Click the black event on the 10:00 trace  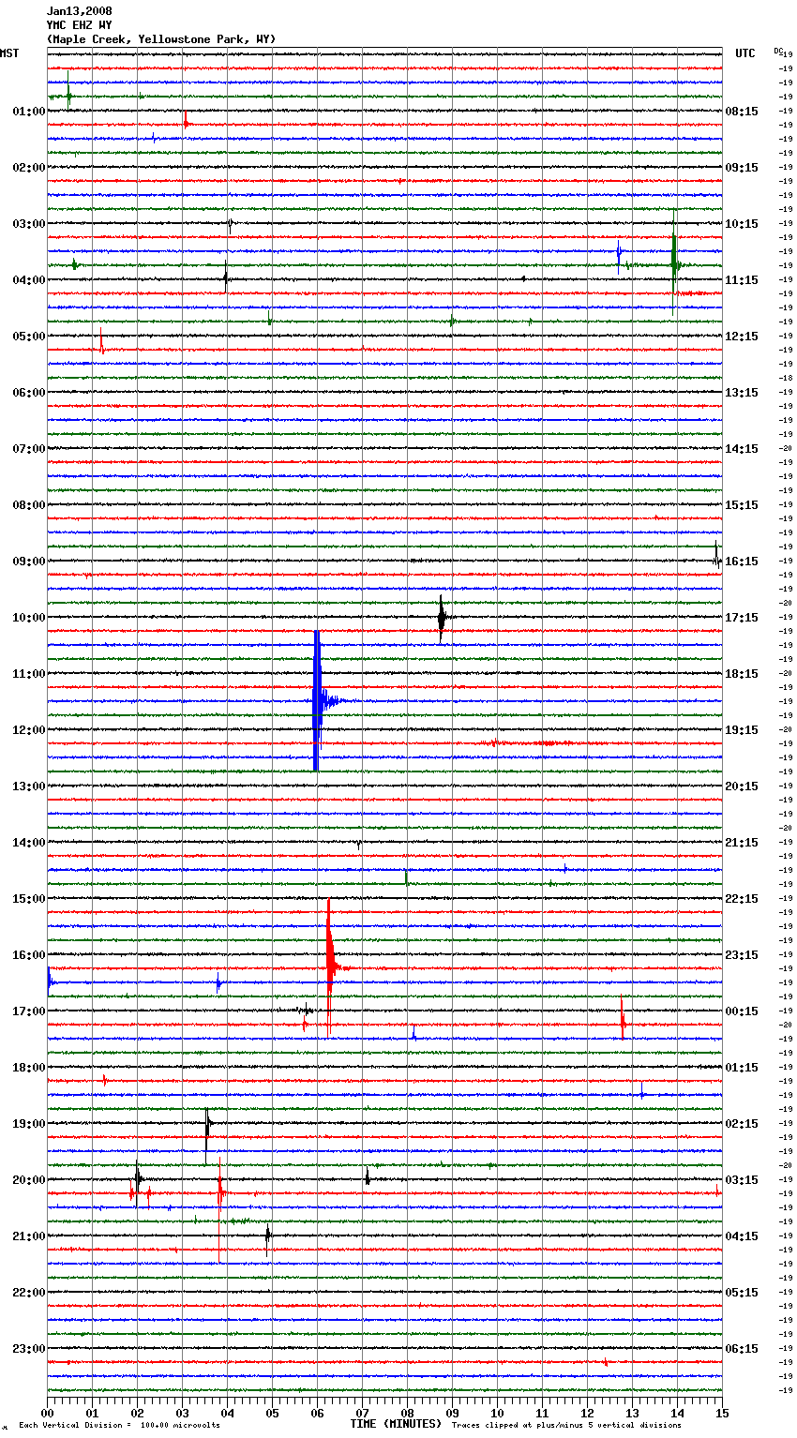[x=442, y=617]
